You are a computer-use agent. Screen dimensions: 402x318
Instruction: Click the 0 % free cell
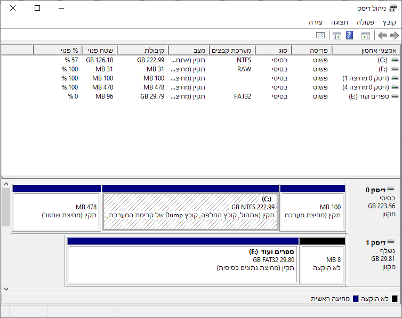(x=73, y=96)
